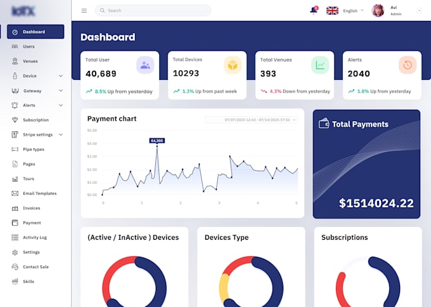Click the $1514024.22 total amount
Image resolution: width=431 pixels, height=307 pixels.
click(x=376, y=203)
